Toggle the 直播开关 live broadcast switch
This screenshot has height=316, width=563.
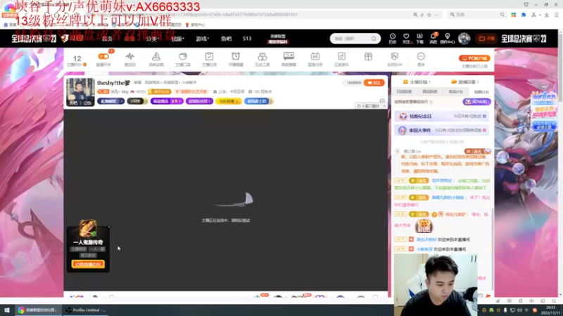(x=103, y=57)
